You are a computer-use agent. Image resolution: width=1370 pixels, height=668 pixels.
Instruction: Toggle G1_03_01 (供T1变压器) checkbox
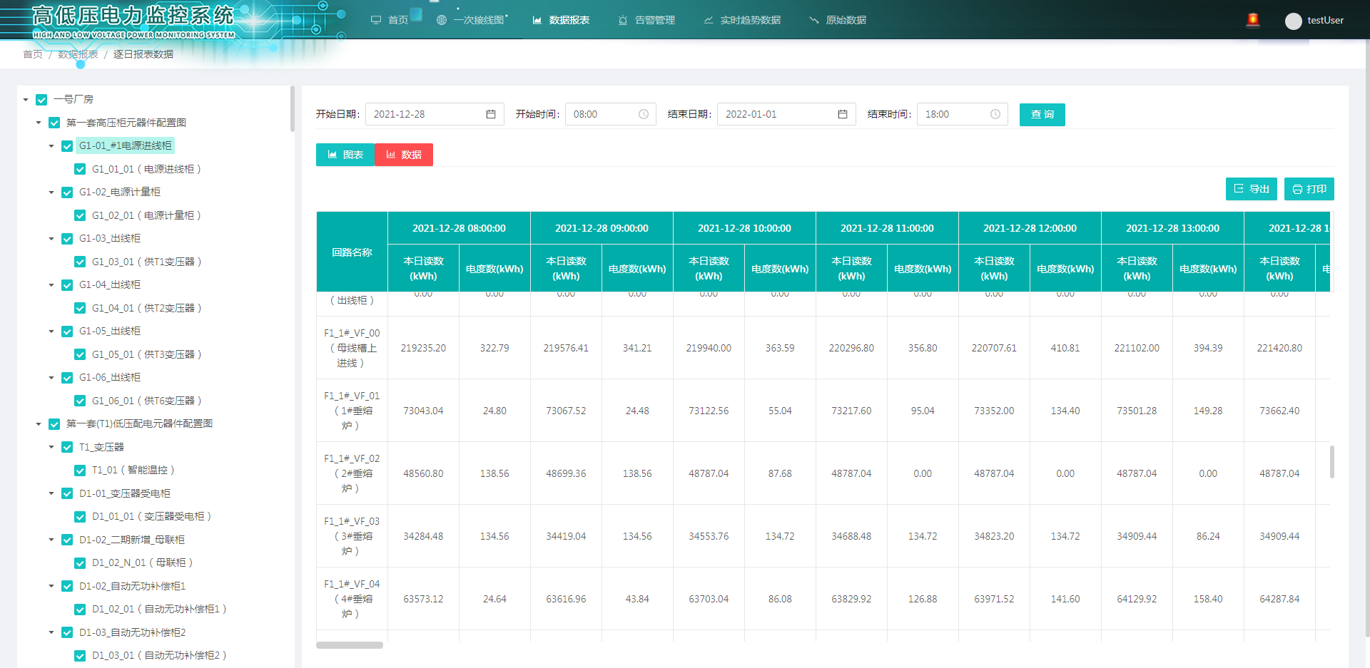(x=80, y=262)
